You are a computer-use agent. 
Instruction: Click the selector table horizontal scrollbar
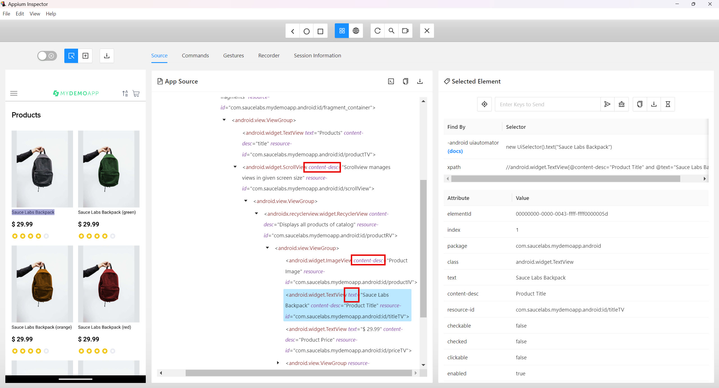pos(566,179)
